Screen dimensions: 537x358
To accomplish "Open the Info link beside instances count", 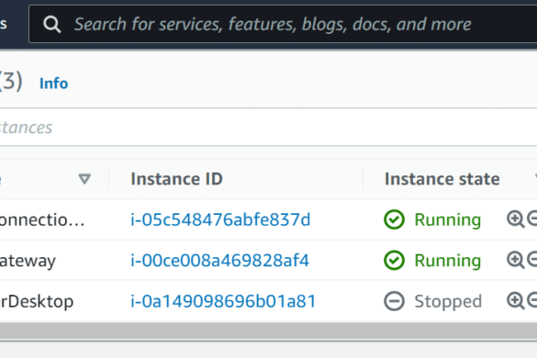I will coord(54,84).
